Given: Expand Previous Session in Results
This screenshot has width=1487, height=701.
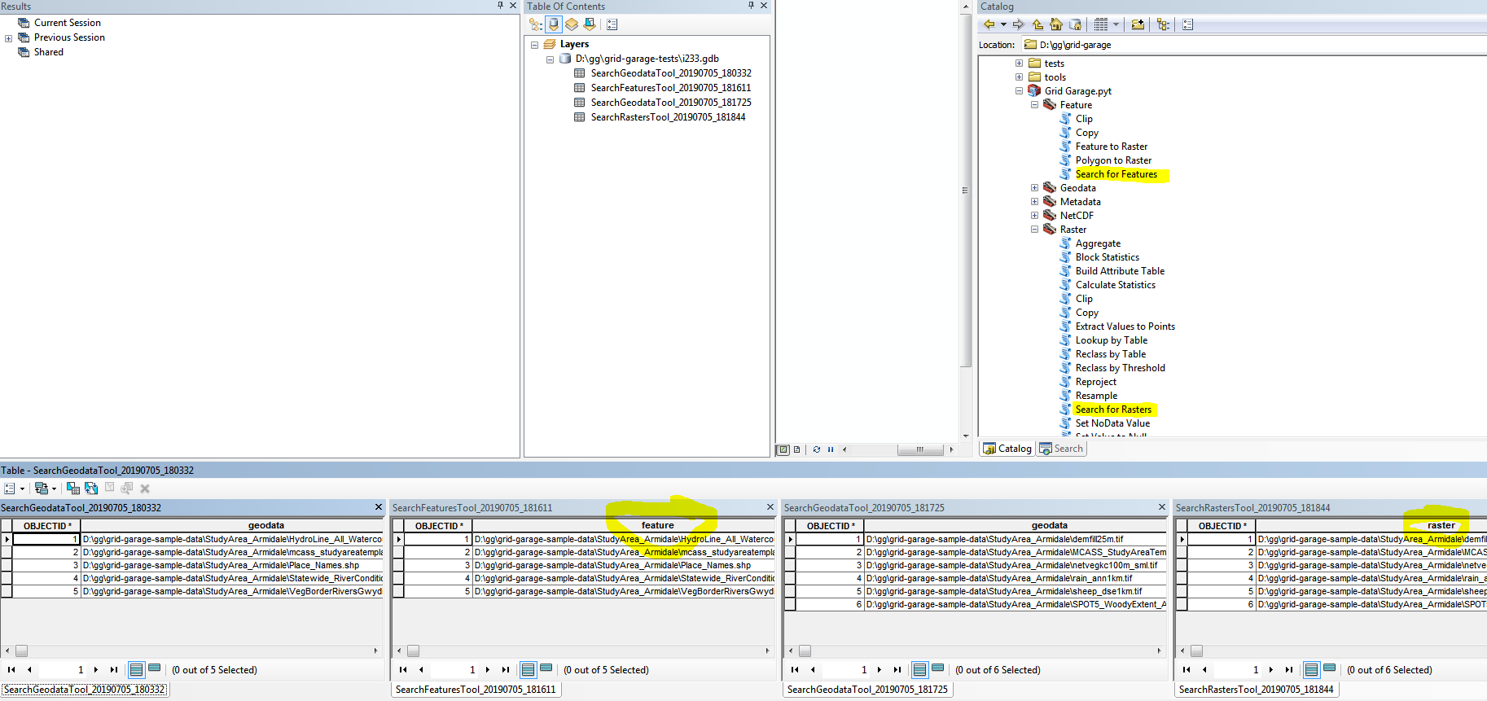Looking at the screenshot, I should [8, 38].
